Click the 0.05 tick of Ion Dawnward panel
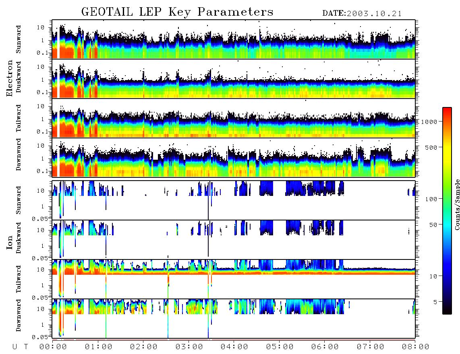460x354 pixels. click(x=40, y=337)
